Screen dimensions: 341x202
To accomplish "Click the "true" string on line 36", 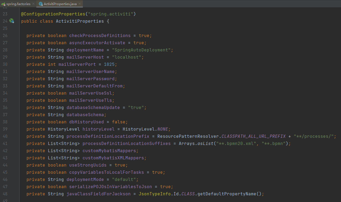I will pos(136,107).
